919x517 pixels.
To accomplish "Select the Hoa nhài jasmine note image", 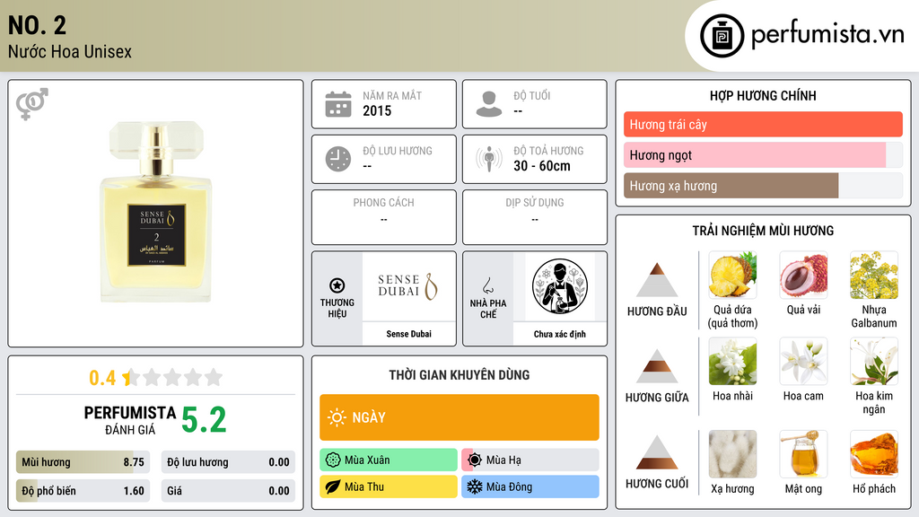I will click(x=732, y=361).
